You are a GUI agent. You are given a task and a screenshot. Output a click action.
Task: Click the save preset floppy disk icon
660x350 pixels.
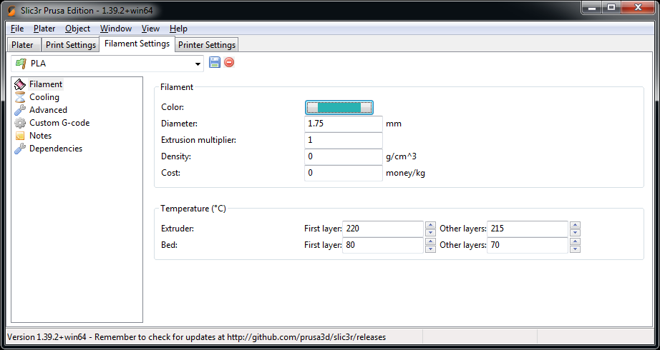[215, 63]
